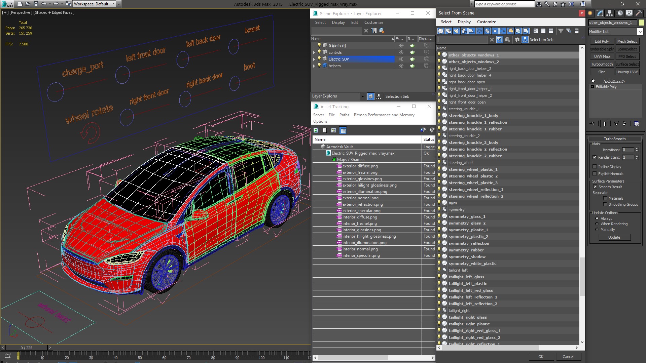This screenshot has width=646, height=363.
Task: Add Unwrap UVW modifier button
Action: 627,72
